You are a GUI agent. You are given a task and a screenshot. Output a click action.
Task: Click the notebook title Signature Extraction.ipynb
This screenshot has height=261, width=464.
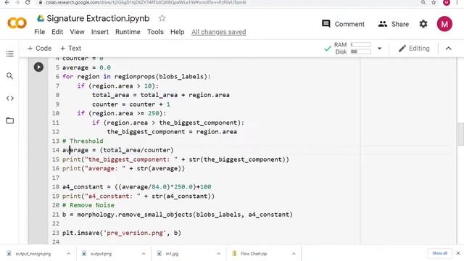(98, 18)
